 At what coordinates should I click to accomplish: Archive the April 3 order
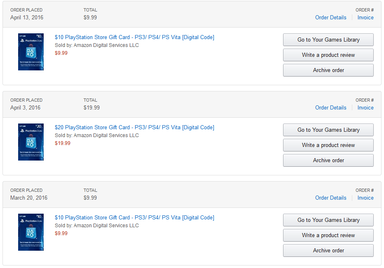tap(328, 161)
